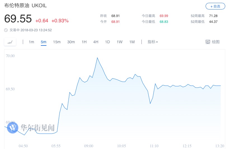
Task: Switch to the 1D daily chart
Action: coord(107,42)
